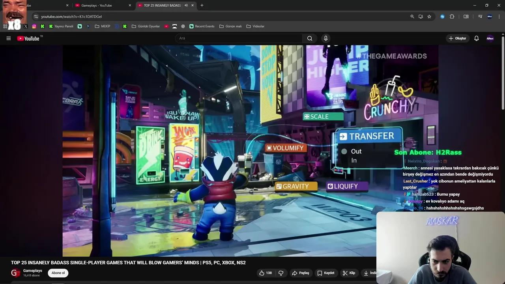Click the YouTube search magnifier button
505x284 pixels.
(x=310, y=38)
